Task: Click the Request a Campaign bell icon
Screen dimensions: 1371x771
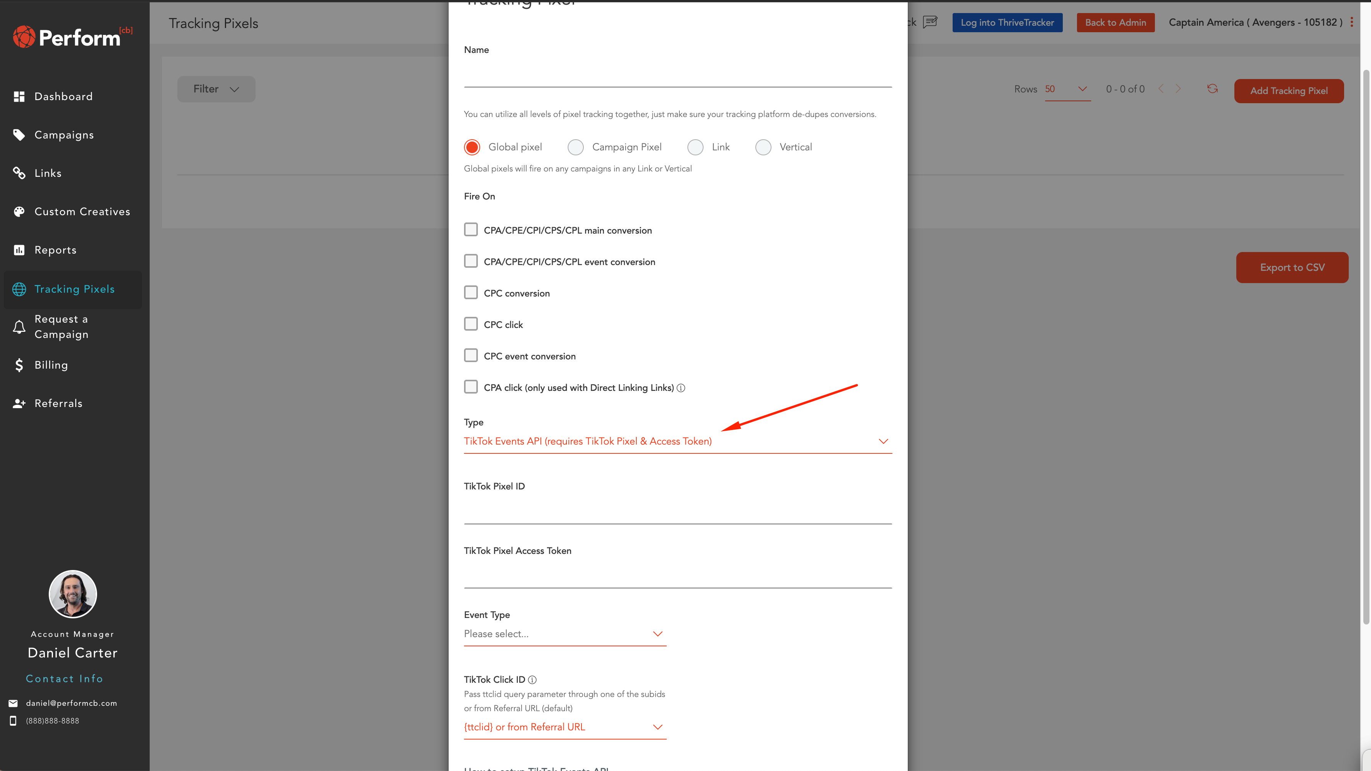Action: point(19,326)
